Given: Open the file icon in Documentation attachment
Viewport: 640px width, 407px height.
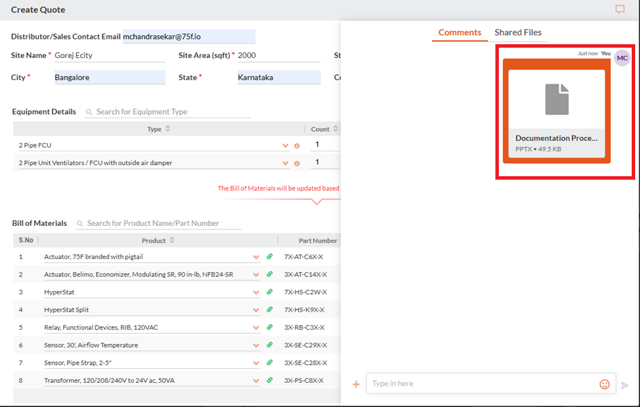Looking at the screenshot, I should (x=557, y=99).
